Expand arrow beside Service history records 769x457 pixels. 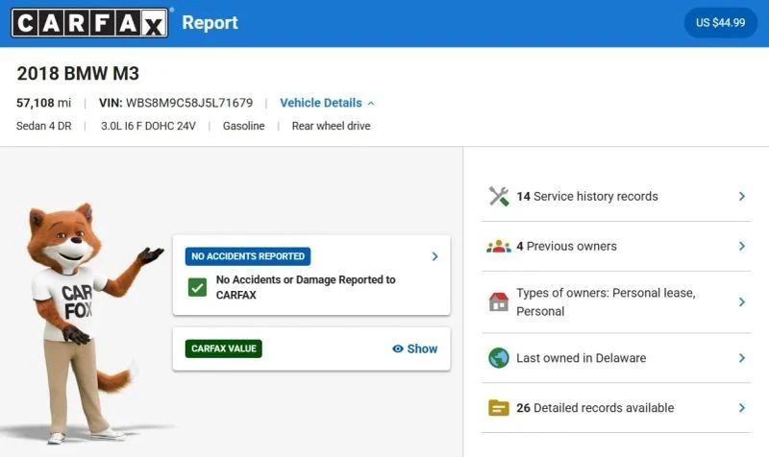pos(742,196)
